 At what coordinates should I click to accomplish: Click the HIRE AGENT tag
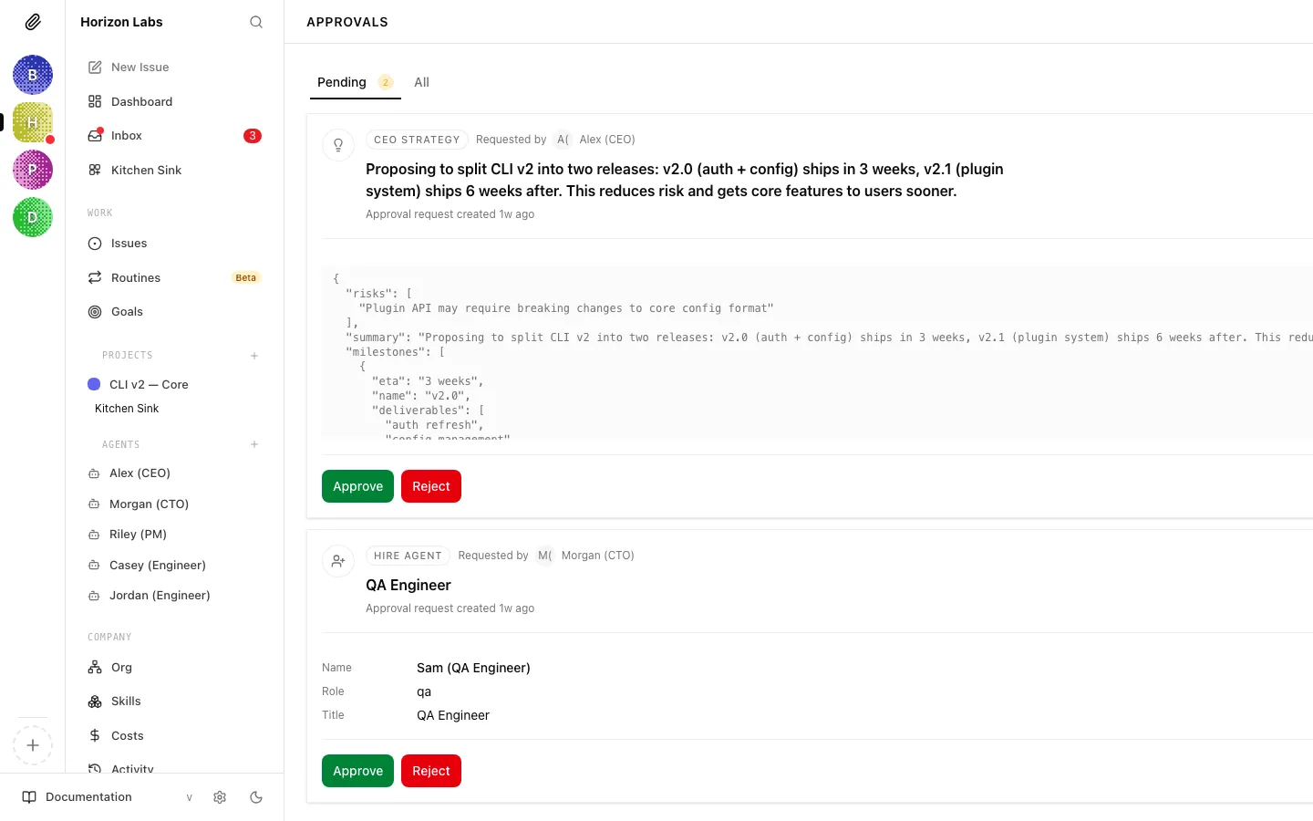click(x=408, y=556)
